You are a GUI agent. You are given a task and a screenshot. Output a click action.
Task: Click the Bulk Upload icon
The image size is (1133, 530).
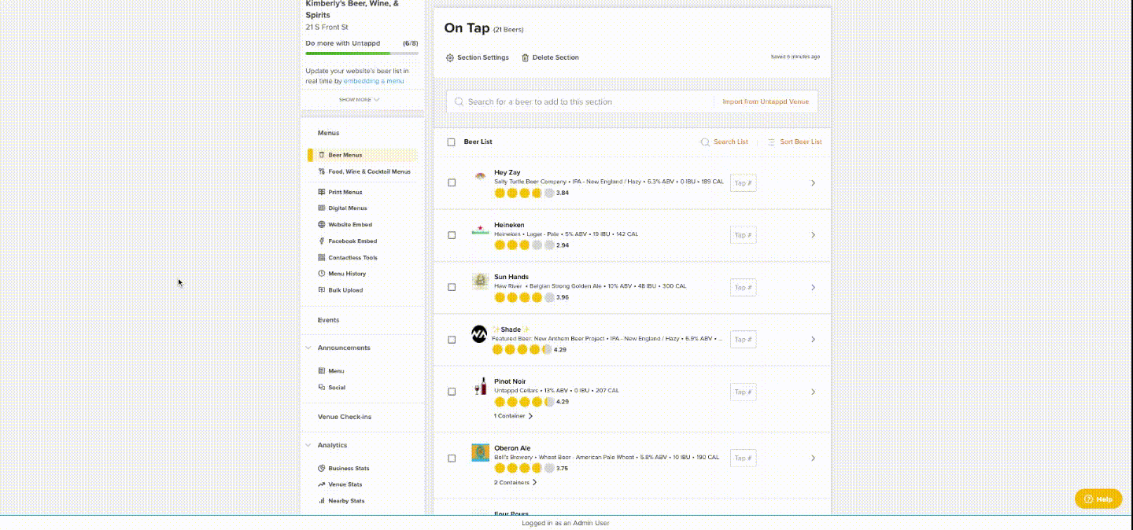pos(321,290)
